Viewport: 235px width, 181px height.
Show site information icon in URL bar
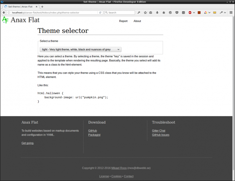9,13
